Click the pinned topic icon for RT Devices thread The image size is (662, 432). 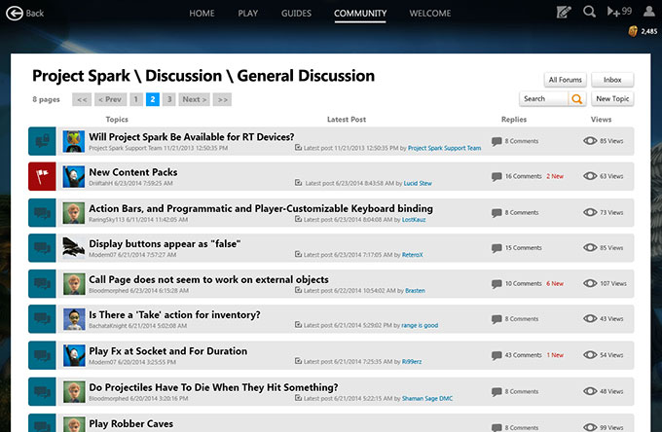(x=42, y=141)
